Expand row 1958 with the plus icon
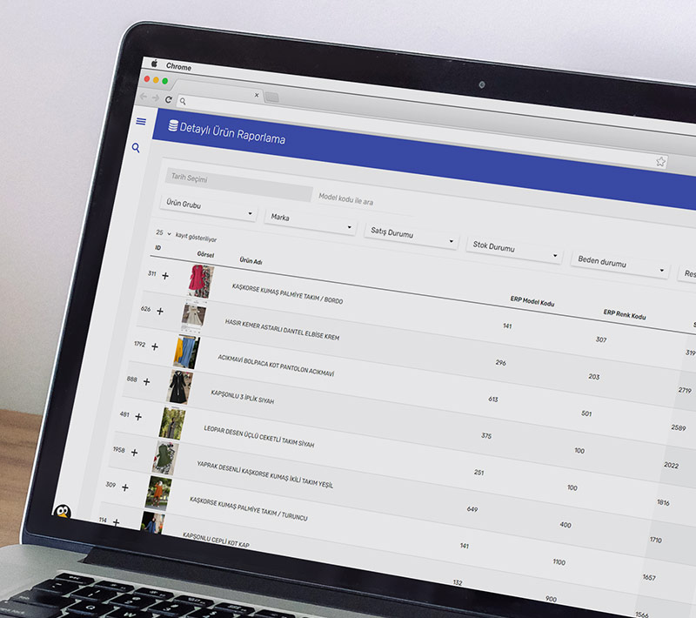 pyautogui.click(x=134, y=453)
